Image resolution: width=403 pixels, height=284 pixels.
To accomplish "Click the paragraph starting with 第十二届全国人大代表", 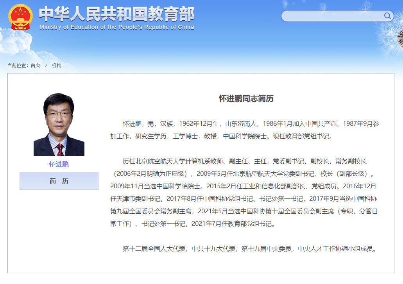I will coord(250,248).
